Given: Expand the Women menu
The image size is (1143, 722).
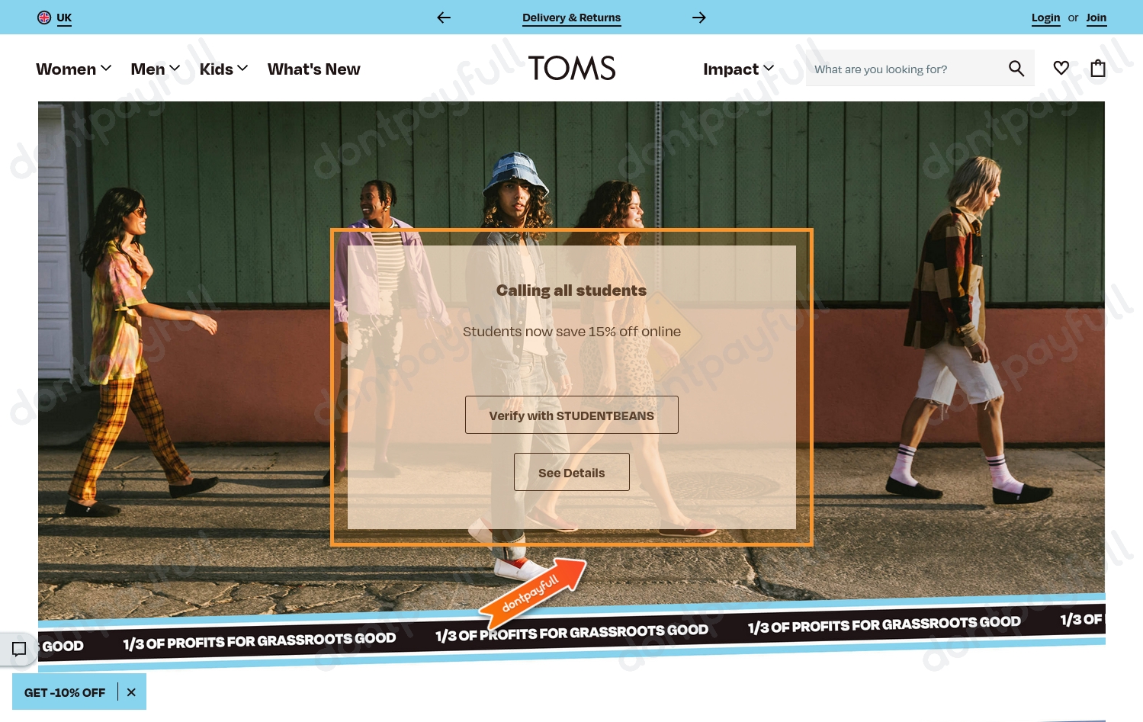Looking at the screenshot, I should pyautogui.click(x=74, y=69).
